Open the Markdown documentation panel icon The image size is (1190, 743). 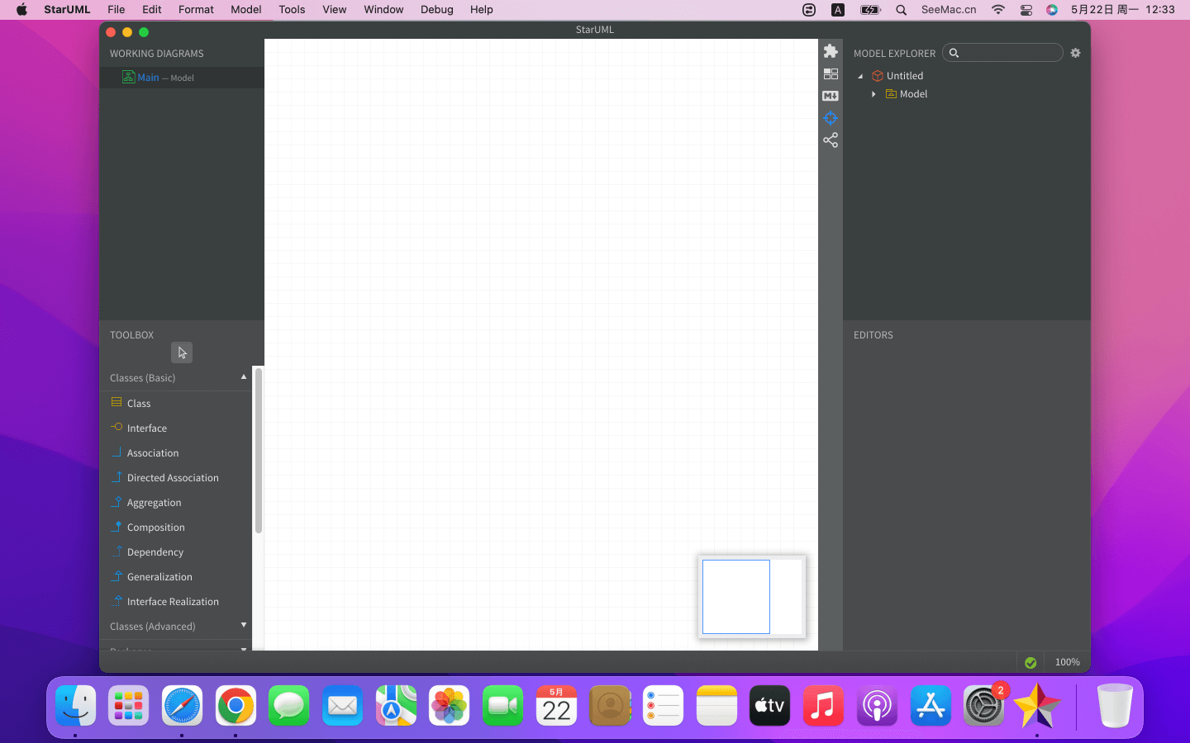(x=831, y=96)
